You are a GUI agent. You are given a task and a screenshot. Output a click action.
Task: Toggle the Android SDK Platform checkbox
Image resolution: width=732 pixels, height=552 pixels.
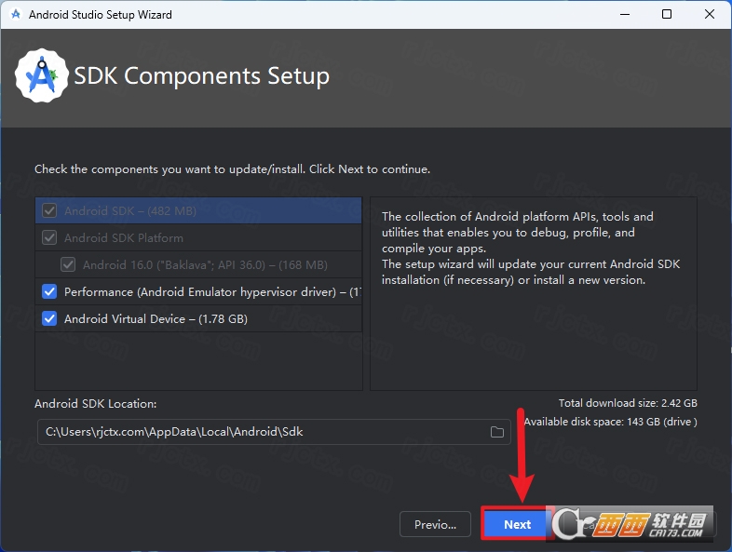coord(49,238)
